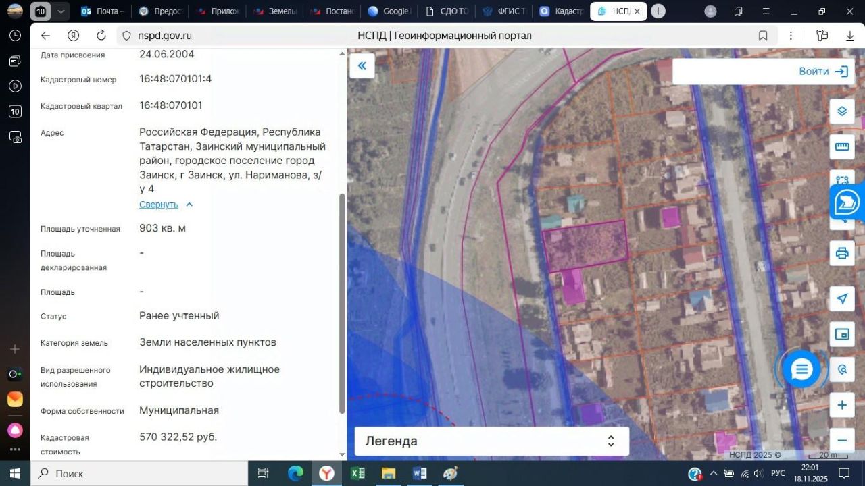Launch Excel from taskbar
The image size is (865, 486).
click(x=357, y=473)
